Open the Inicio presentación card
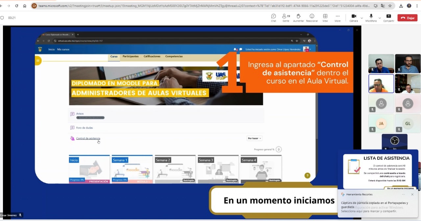The width and height of the screenshot is (421, 221). coord(89,169)
